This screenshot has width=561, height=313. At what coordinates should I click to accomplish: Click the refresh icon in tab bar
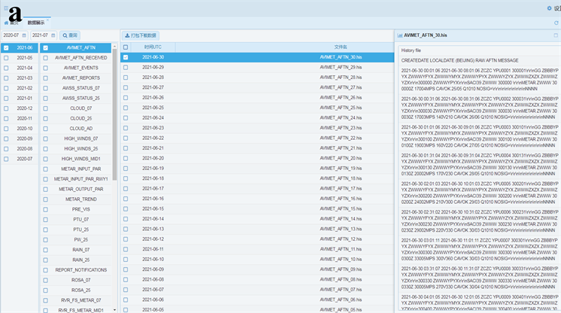[556, 23]
